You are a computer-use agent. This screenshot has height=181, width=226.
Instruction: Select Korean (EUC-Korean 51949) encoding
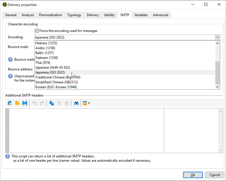pos(125,87)
